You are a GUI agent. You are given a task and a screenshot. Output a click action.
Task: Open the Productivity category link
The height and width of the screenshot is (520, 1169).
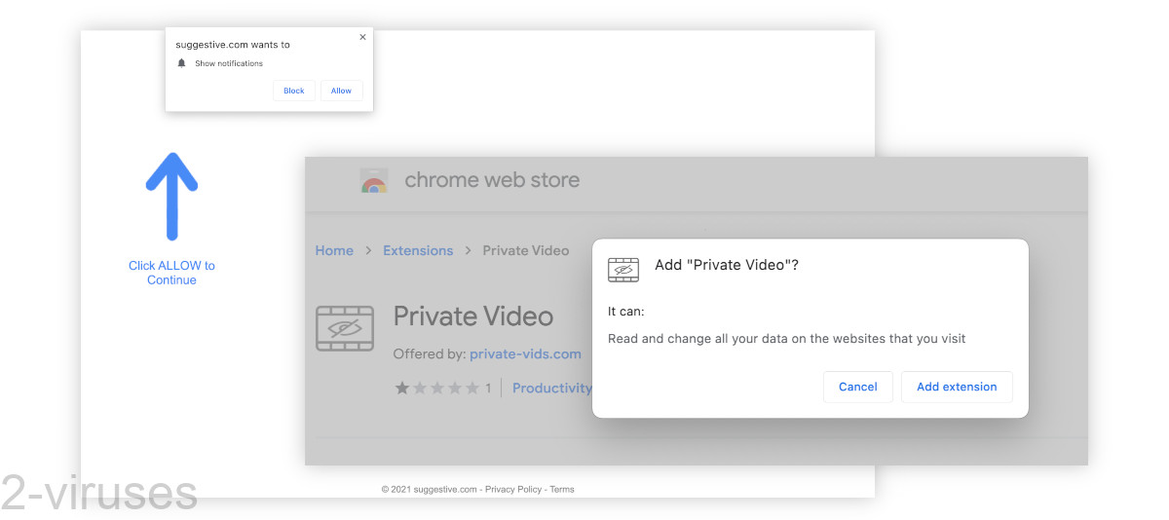[x=552, y=388]
